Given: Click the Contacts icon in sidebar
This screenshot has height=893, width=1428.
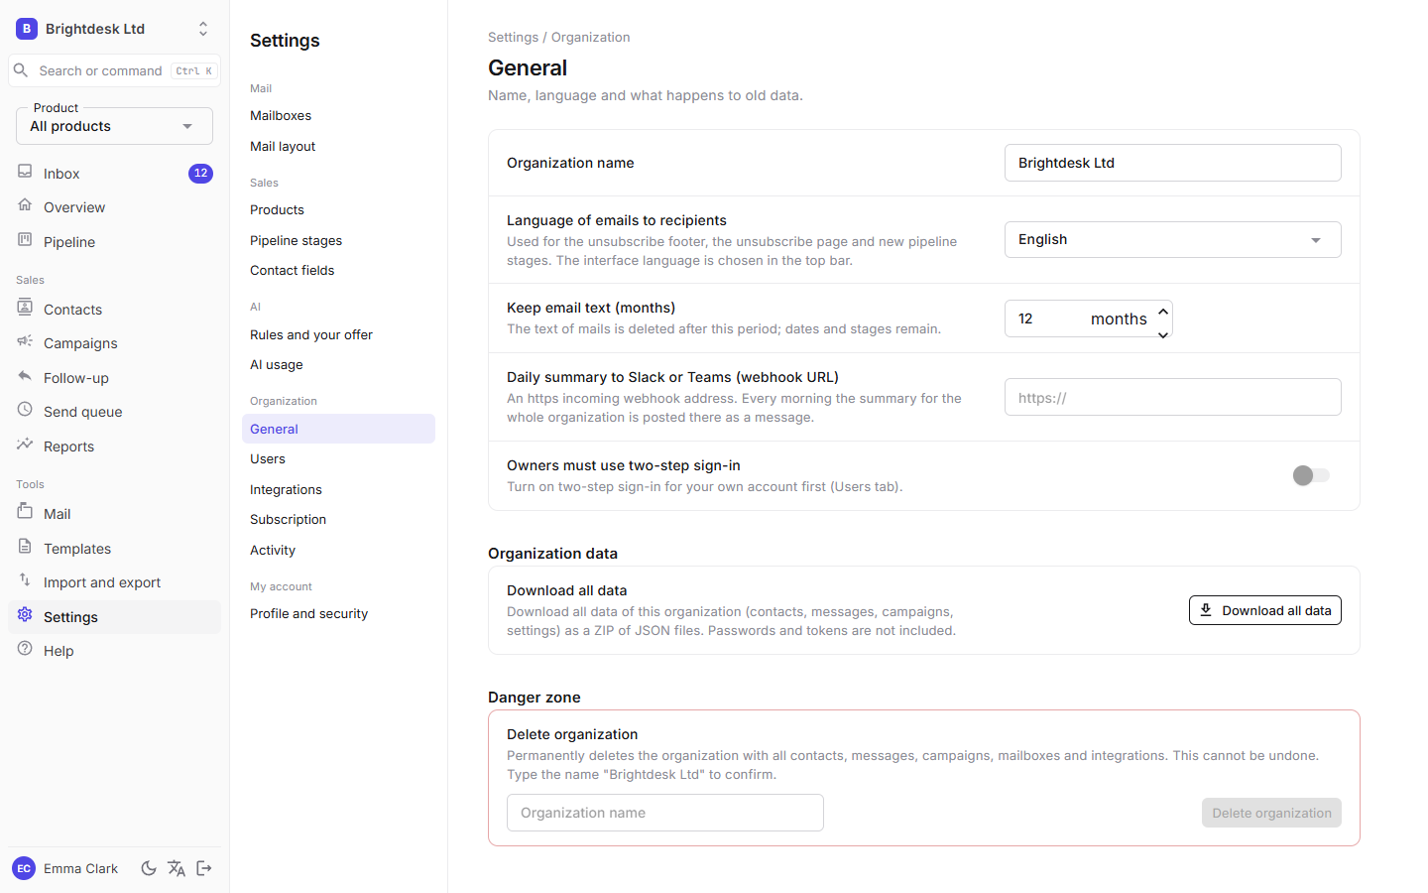Looking at the screenshot, I should 25,309.
